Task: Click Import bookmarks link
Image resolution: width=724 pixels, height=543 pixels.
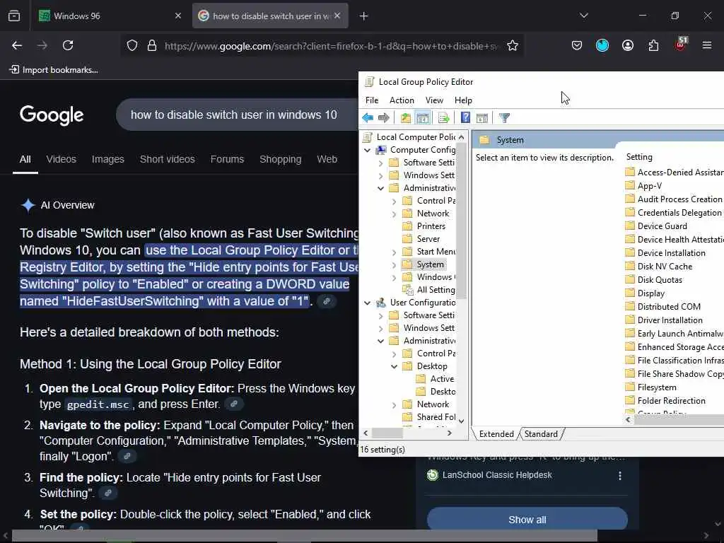Action: click(x=54, y=70)
